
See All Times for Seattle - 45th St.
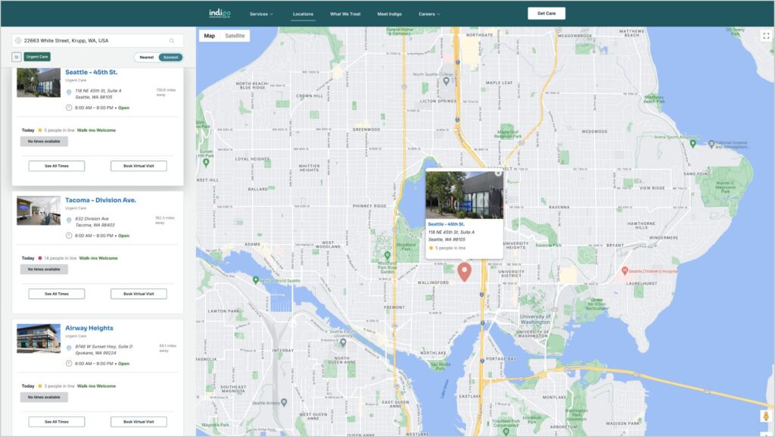click(56, 166)
